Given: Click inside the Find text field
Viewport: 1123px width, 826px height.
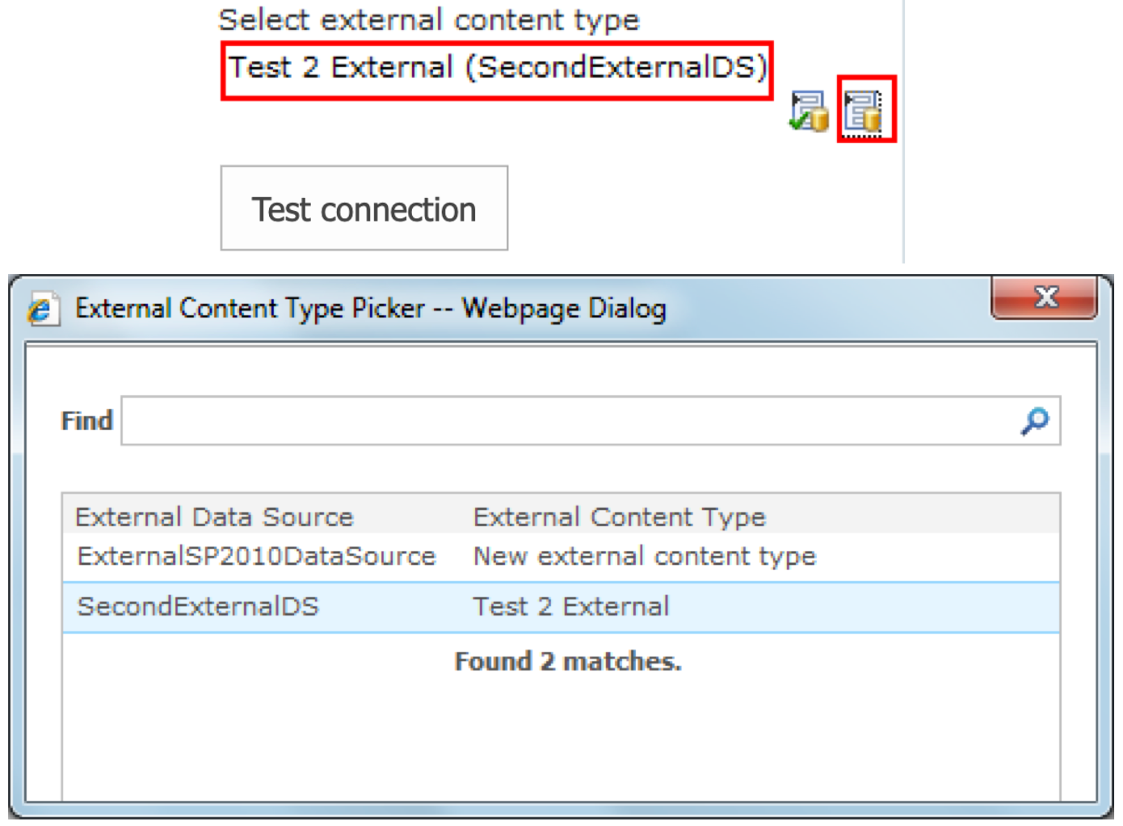Looking at the screenshot, I should pyautogui.click(x=566, y=420).
